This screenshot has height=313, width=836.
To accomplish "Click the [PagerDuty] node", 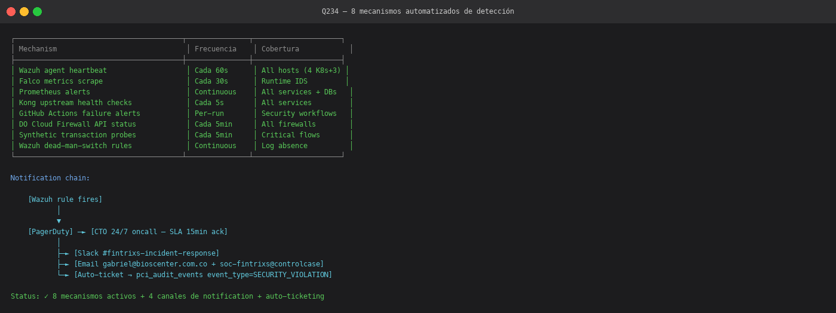I will (x=50, y=232).
